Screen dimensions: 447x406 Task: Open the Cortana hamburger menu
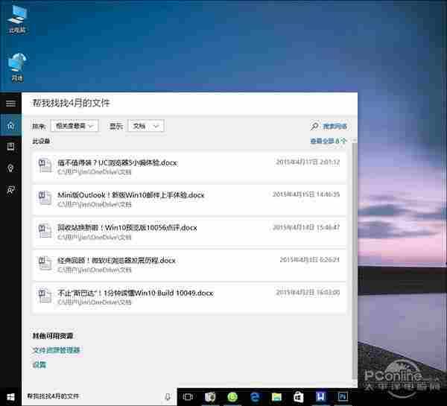tap(10, 104)
